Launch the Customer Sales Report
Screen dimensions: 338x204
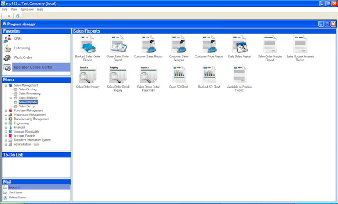(x=148, y=44)
